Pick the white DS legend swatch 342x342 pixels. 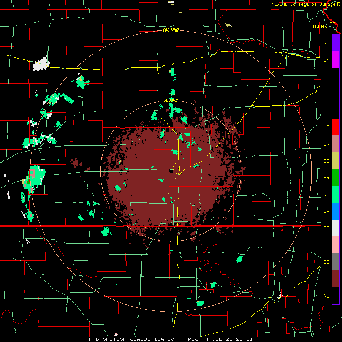tap(336, 228)
